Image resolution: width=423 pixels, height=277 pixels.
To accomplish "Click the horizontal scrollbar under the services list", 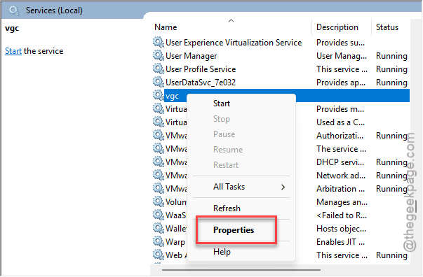I will coord(241,270).
